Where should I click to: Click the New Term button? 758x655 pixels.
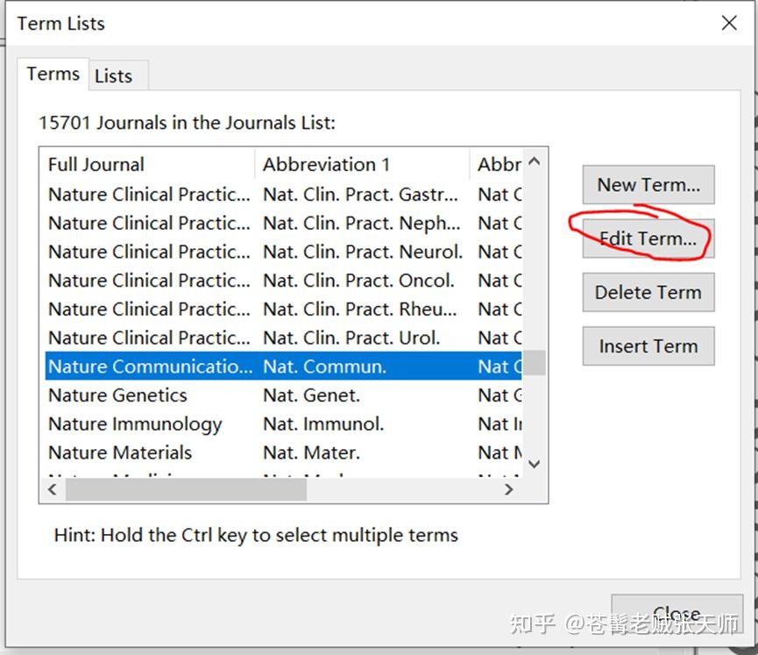(x=648, y=185)
